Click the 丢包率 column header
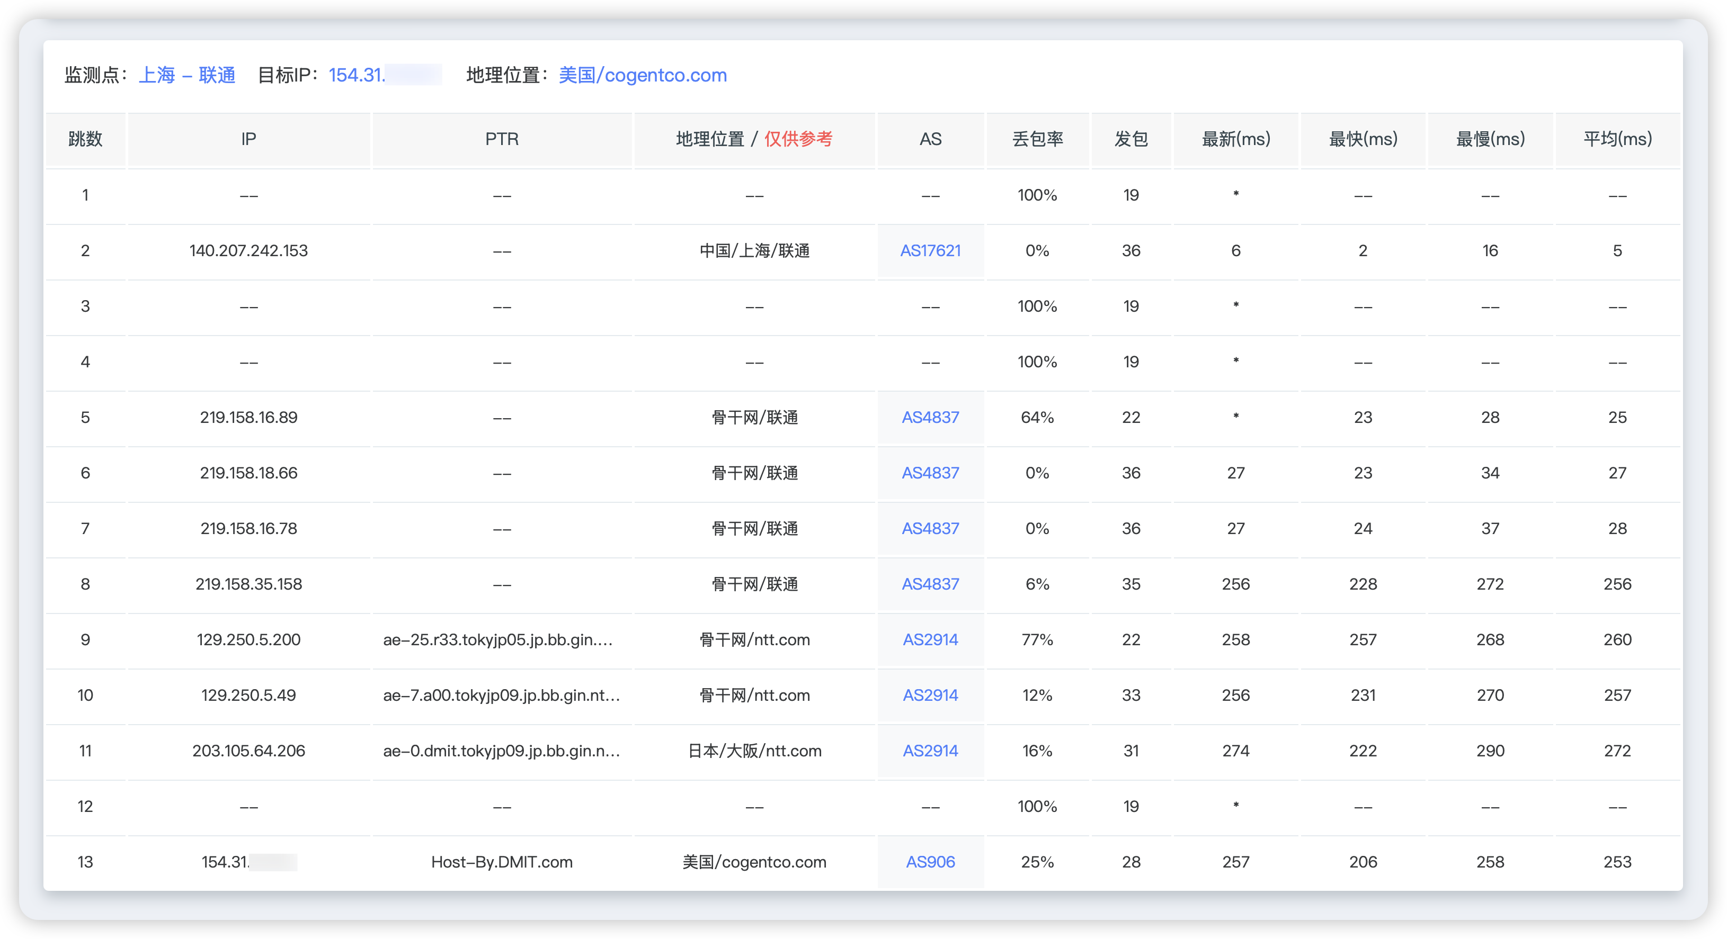The image size is (1727, 939). click(1037, 139)
